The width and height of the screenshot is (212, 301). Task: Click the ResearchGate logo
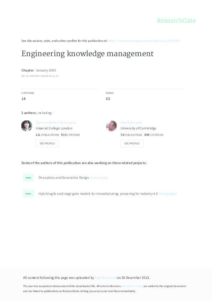[x=177, y=21]
